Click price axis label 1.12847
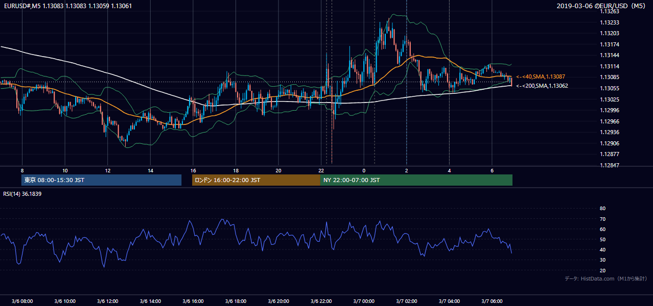Viewport: 653px width, 306px height. pyautogui.click(x=610, y=165)
